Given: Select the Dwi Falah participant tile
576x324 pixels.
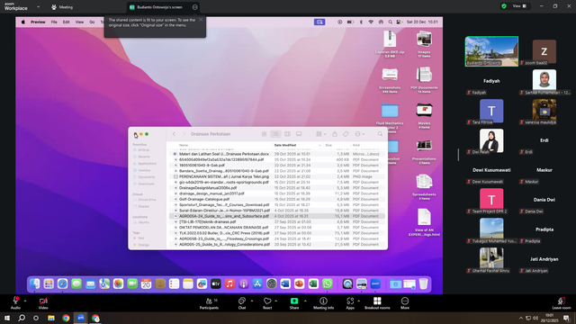Looking at the screenshot, I should 491,140.
